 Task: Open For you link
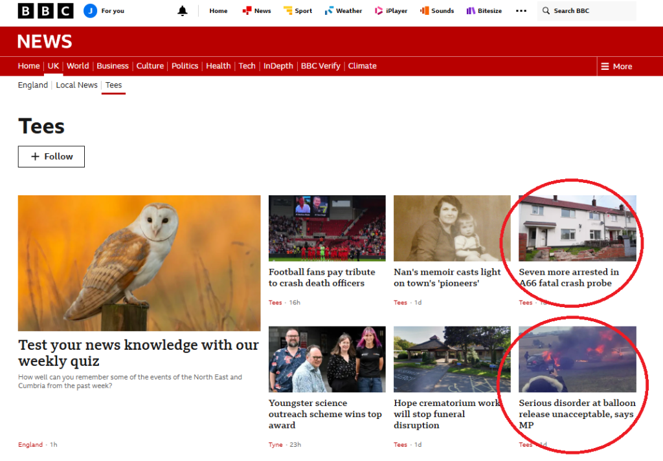pos(113,11)
